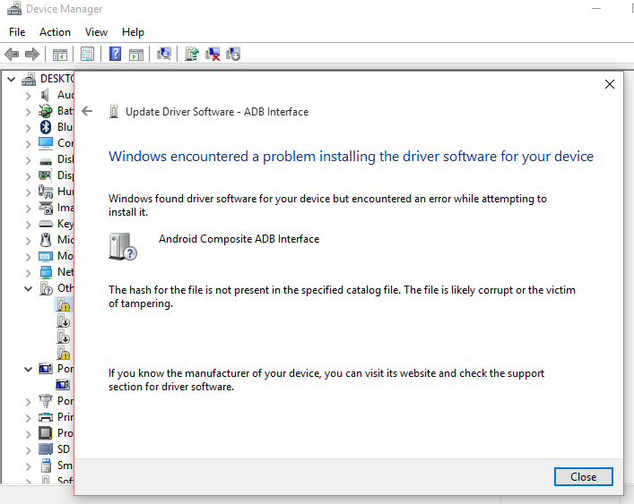
Task: Select the DESKTOP computer root icon
Action: click(29, 79)
